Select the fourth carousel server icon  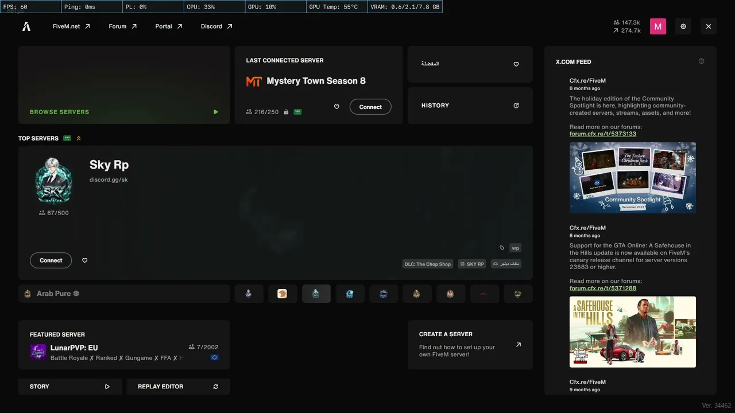350,294
